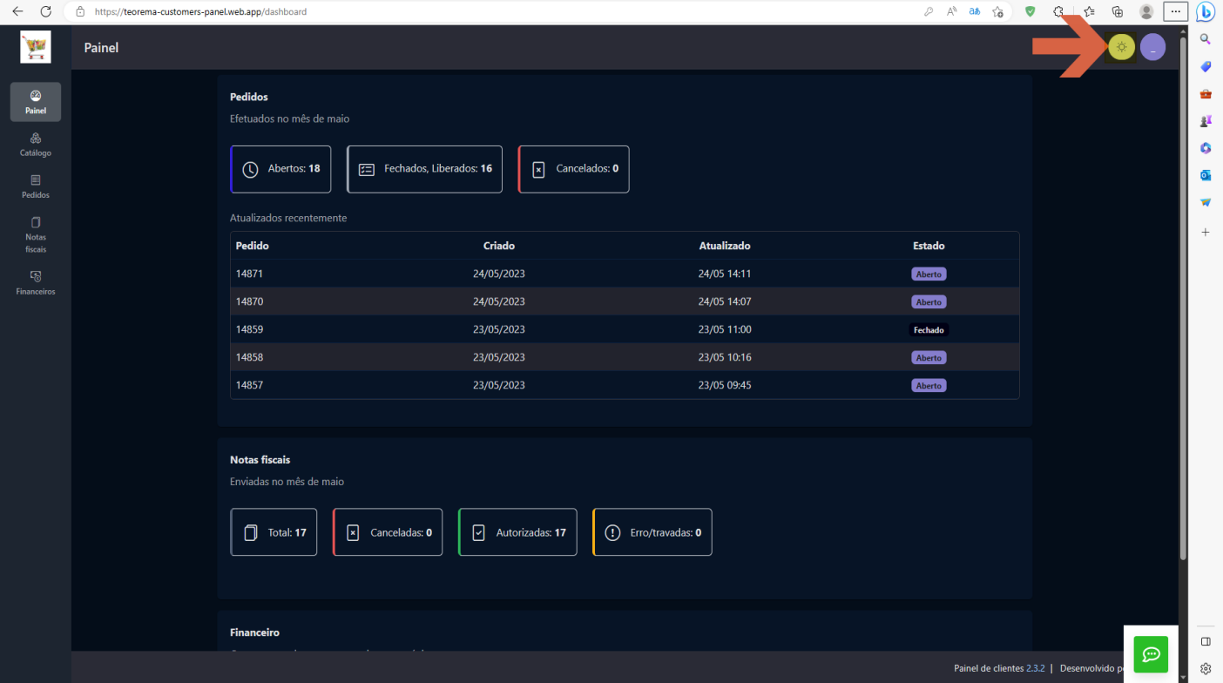Click the Fechados, Liberados: 16 card
1223x683 pixels.
pyautogui.click(x=424, y=169)
